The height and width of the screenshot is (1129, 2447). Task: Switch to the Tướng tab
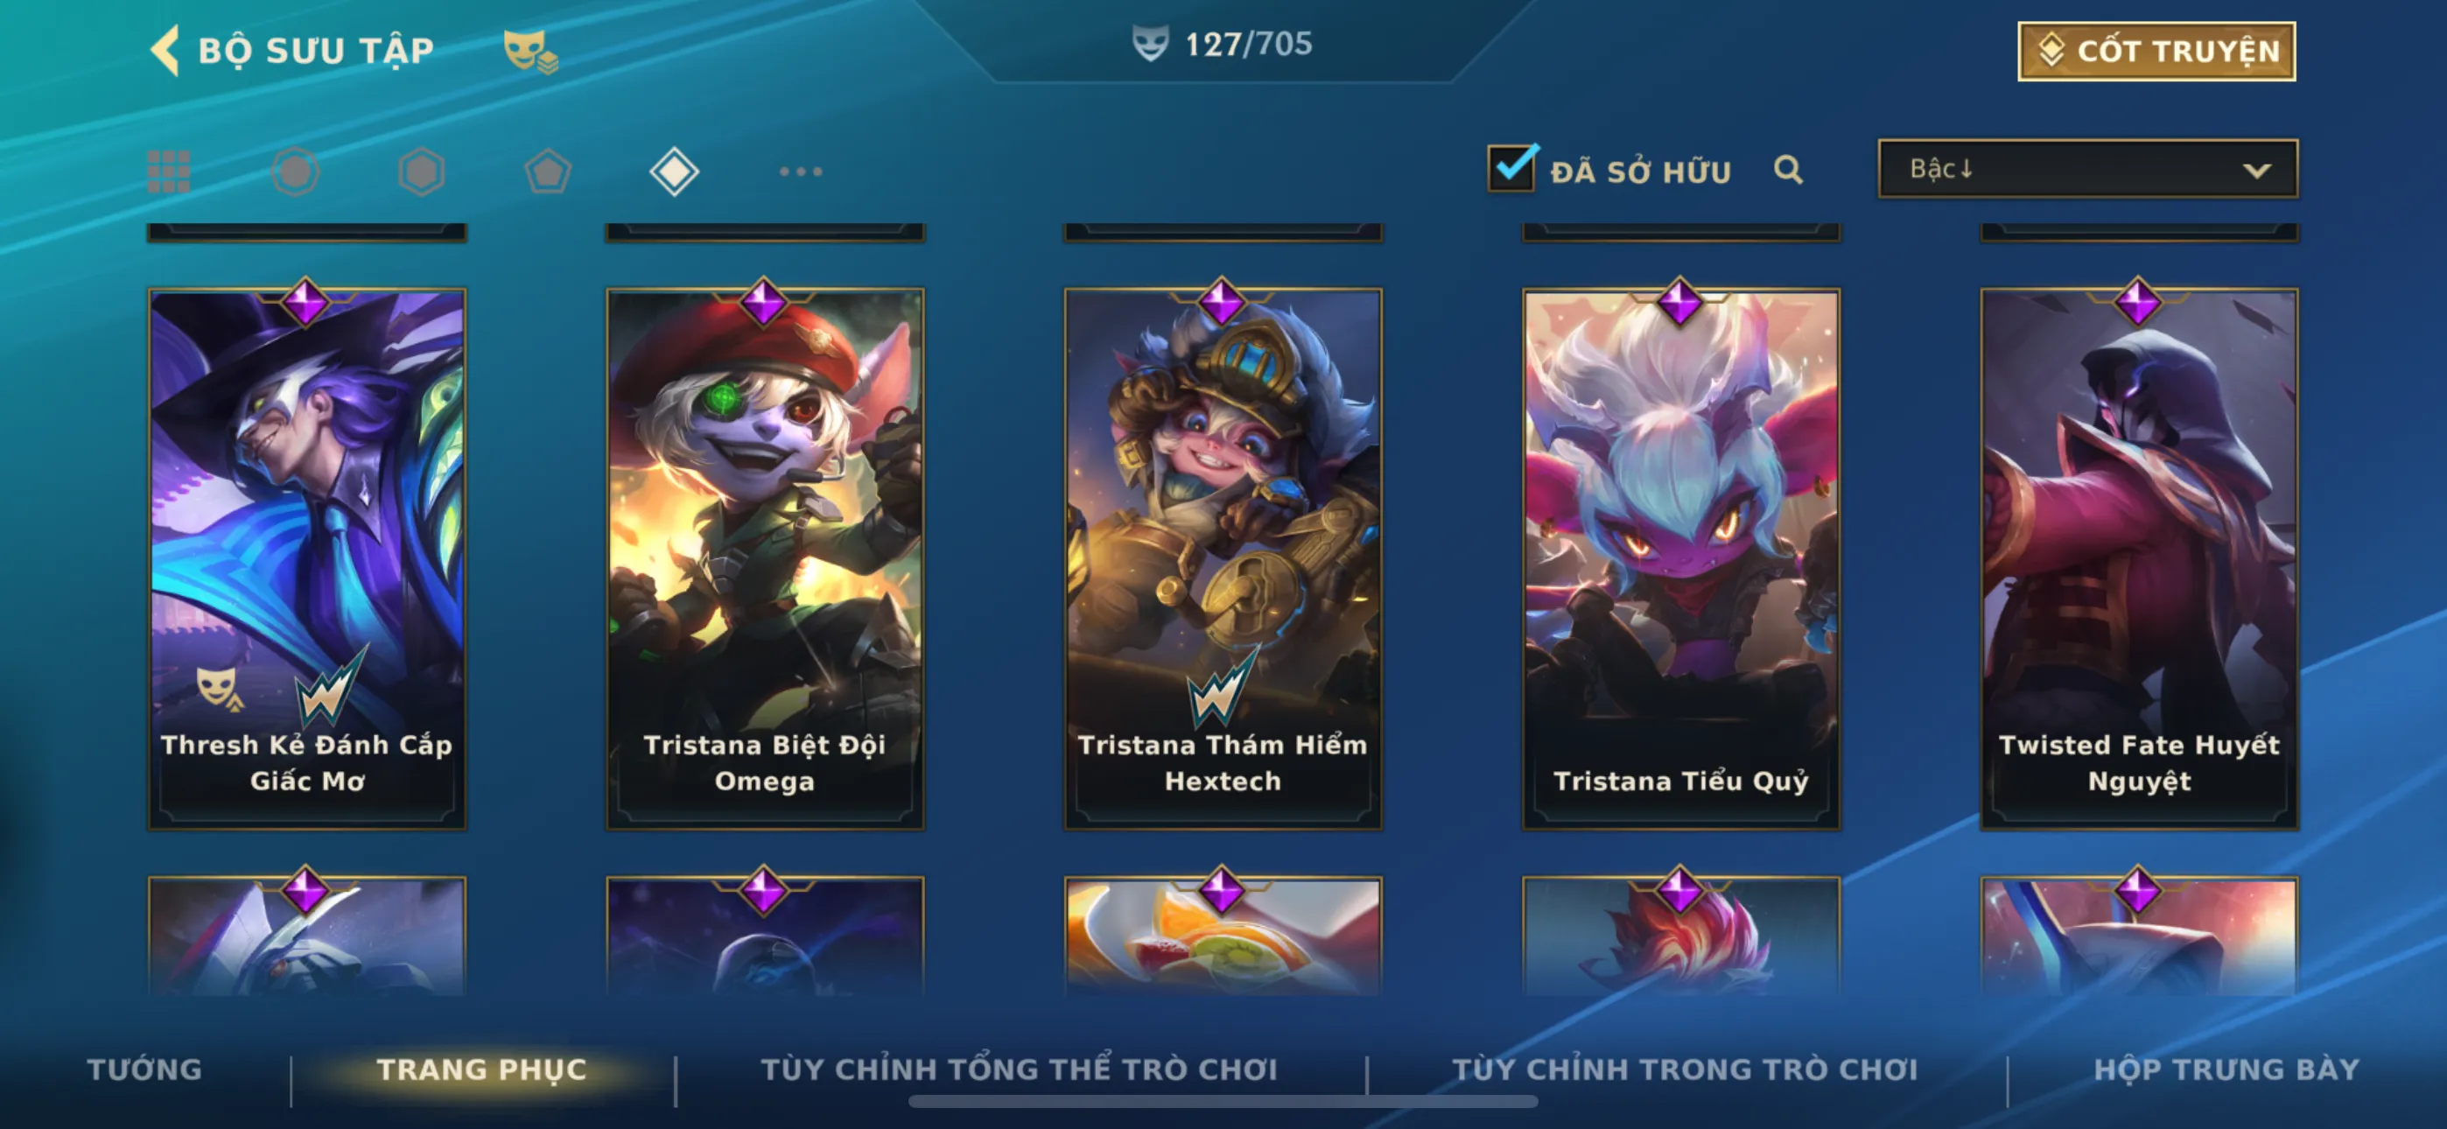click(x=144, y=1069)
